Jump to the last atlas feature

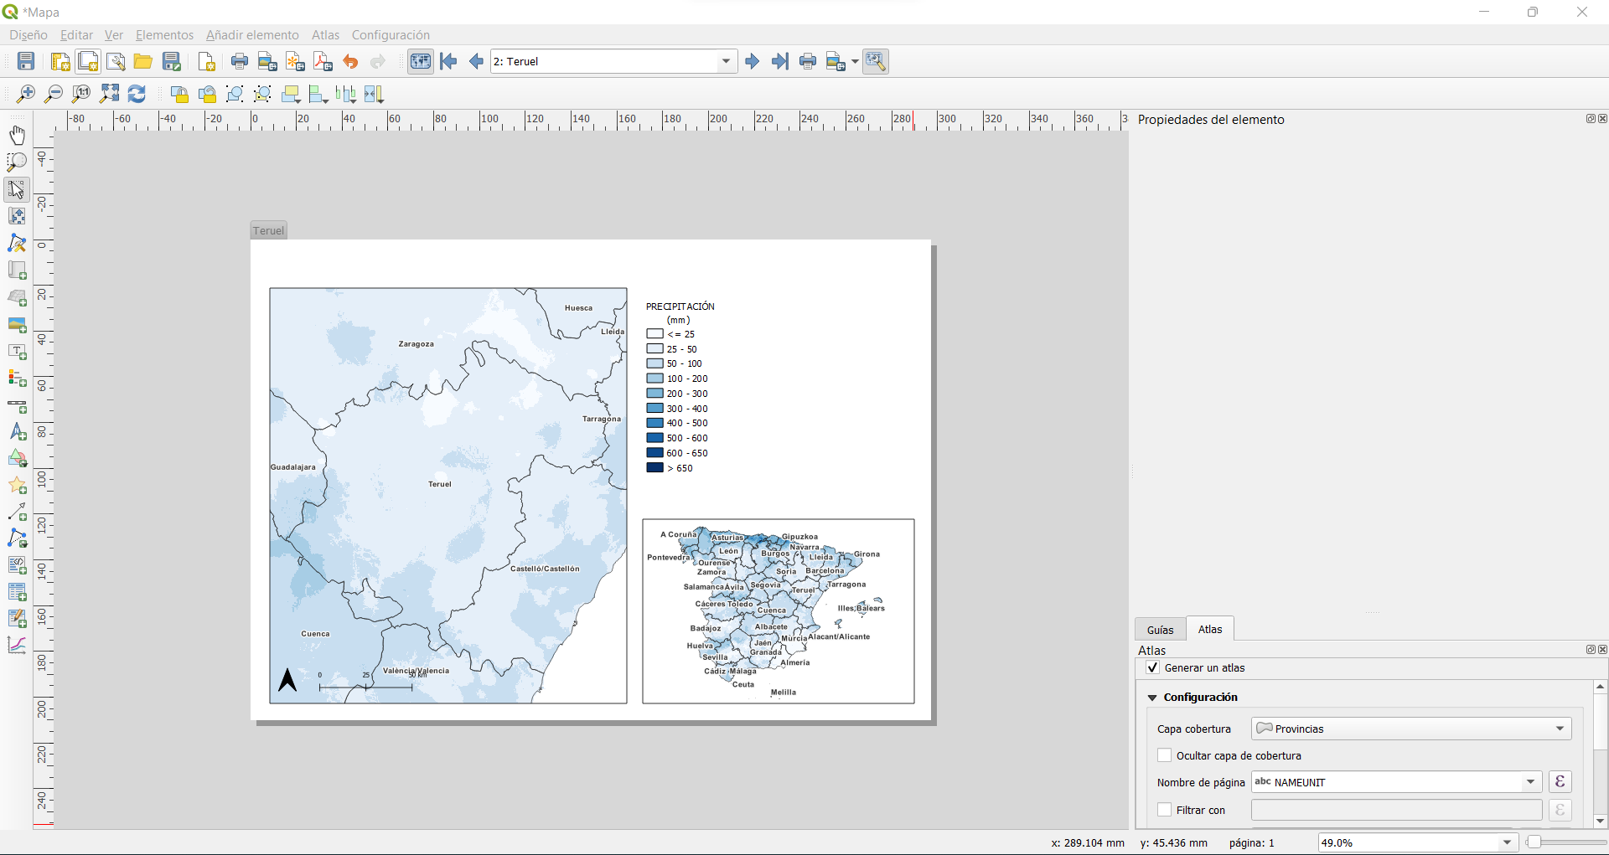[780, 60]
